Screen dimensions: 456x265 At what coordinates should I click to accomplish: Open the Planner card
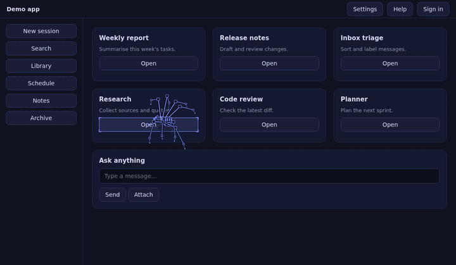point(390,125)
